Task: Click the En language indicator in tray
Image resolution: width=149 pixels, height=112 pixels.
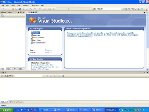Action: tap(135, 110)
